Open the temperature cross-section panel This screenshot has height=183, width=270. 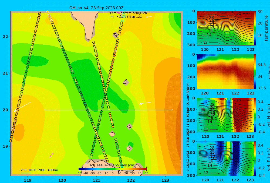pos(225,28)
